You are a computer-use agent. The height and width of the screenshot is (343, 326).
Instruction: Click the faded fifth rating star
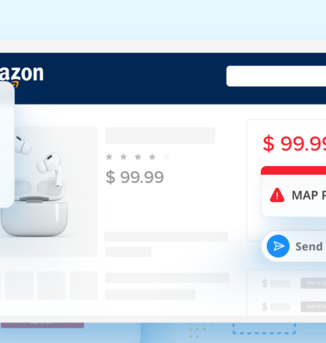click(166, 157)
